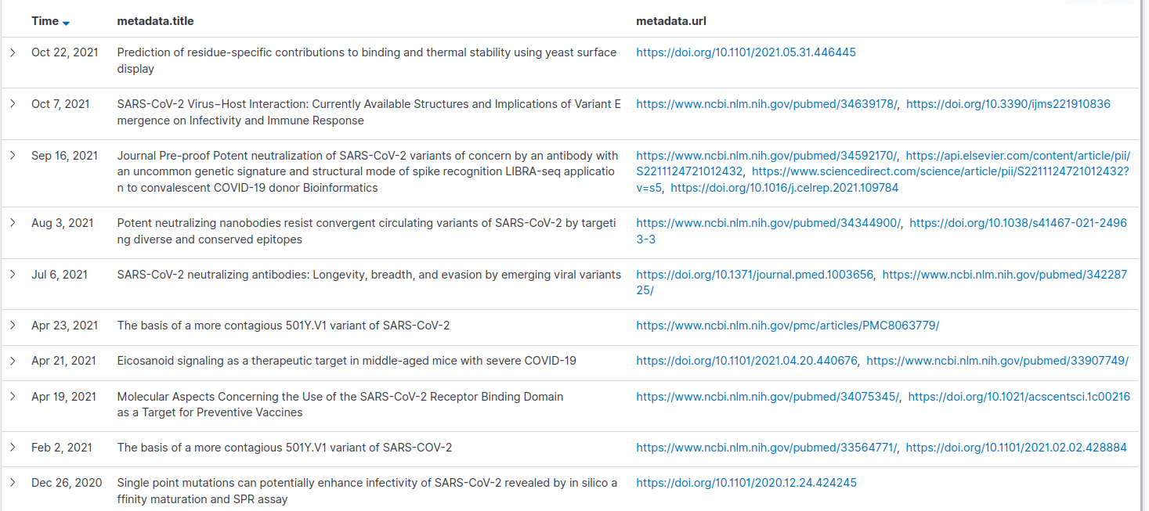This screenshot has height=511, width=1149.
Task: Expand the Apr 19, 2021 row
Action: [13, 397]
